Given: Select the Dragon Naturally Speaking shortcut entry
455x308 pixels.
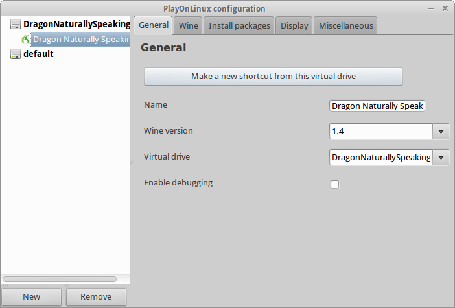Looking at the screenshot, I should pos(80,39).
